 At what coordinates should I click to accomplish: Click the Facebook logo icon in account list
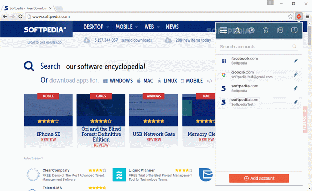pyautogui.click(x=224, y=61)
